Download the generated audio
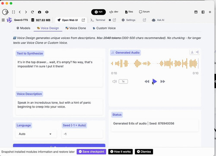The width and height of the screenshot is (216, 156). pyautogui.click(x=192, y=52)
